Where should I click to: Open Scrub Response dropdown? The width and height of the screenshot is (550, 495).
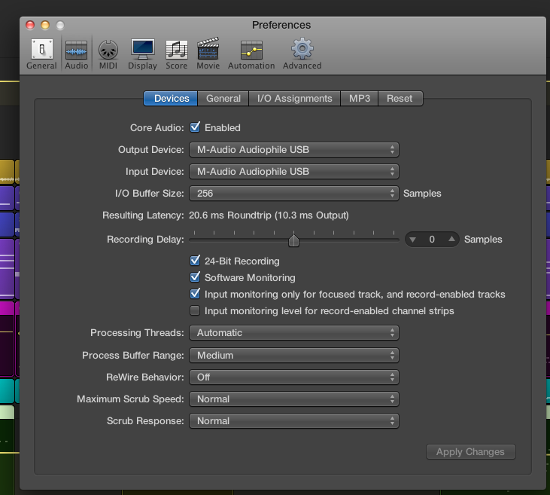pos(294,421)
